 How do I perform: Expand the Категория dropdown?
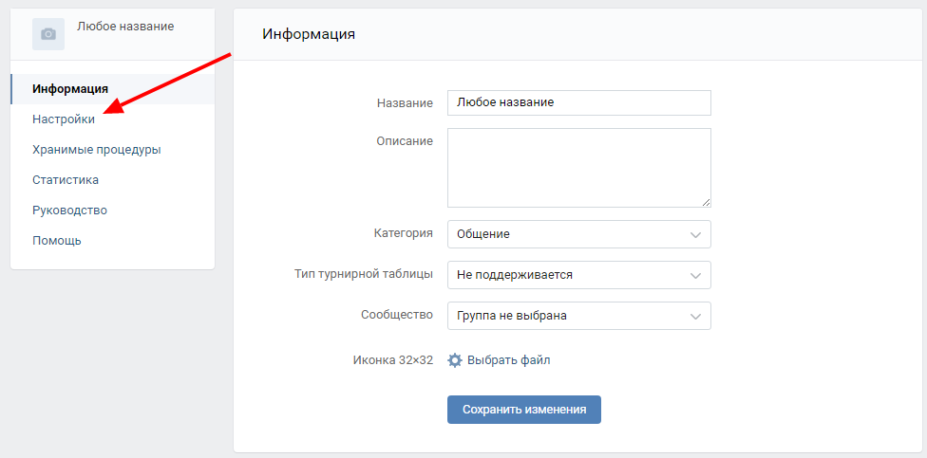578,234
